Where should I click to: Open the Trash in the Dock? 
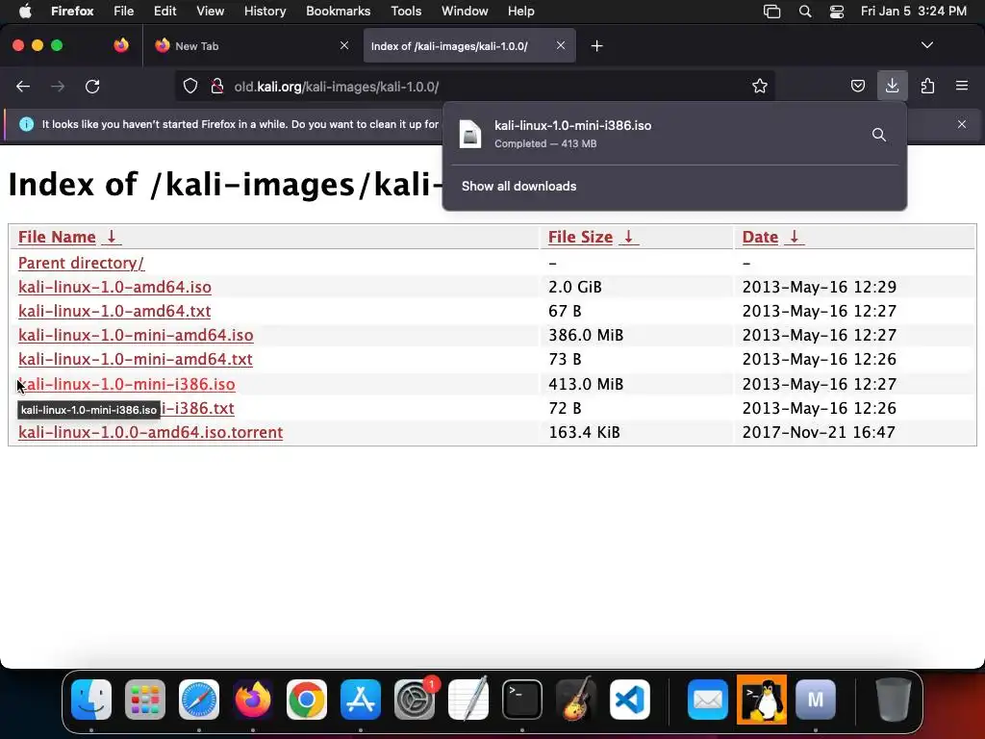click(893, 699)
